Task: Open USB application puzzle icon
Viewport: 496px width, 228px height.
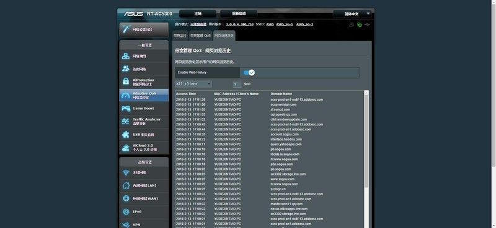Action: pos(126,134)
